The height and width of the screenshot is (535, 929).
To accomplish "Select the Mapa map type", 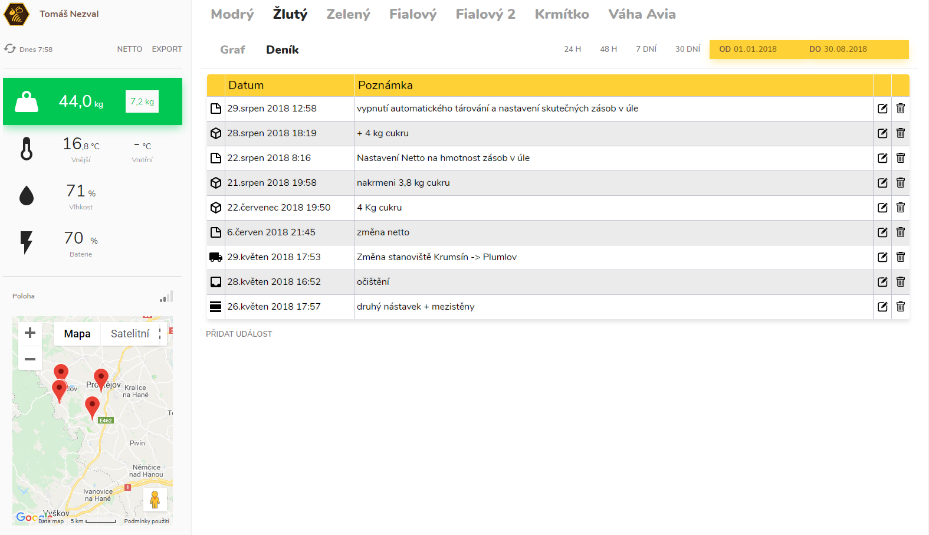I will click(77, 334).
